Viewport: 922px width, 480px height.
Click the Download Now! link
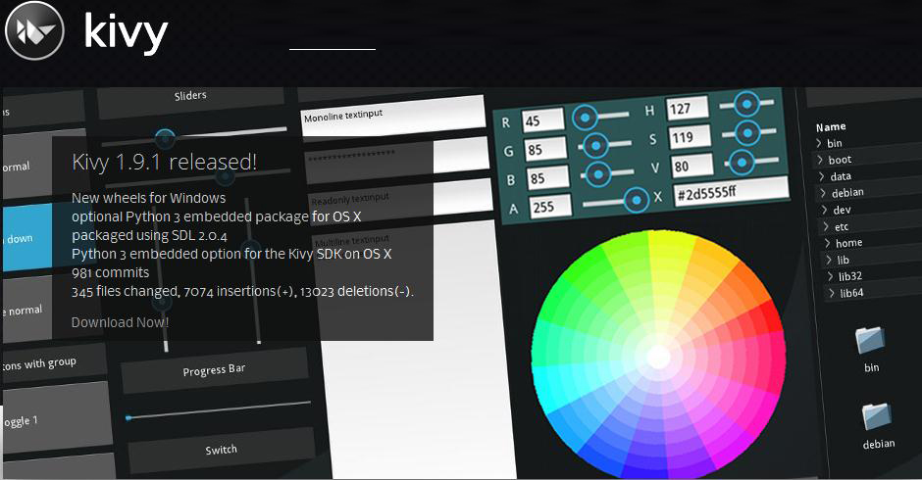(x=120, y=322)
